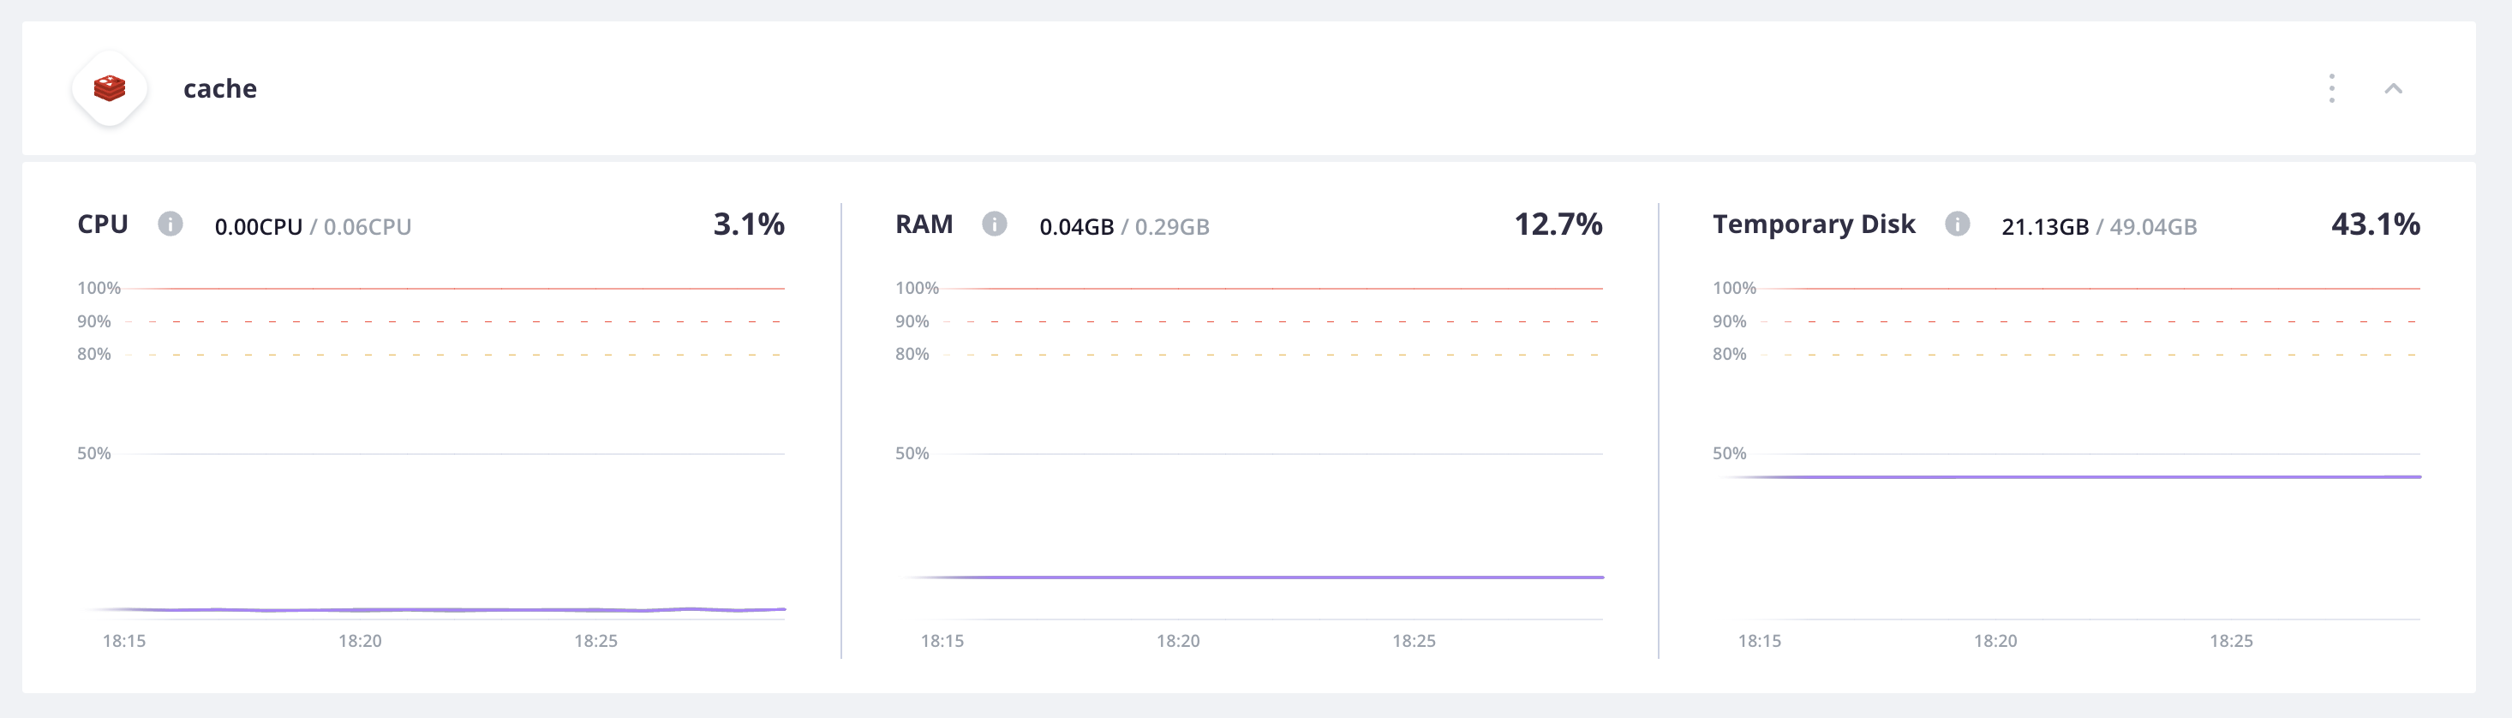Click the 80% axis label on CPU chart

click(x=94, y=354)
